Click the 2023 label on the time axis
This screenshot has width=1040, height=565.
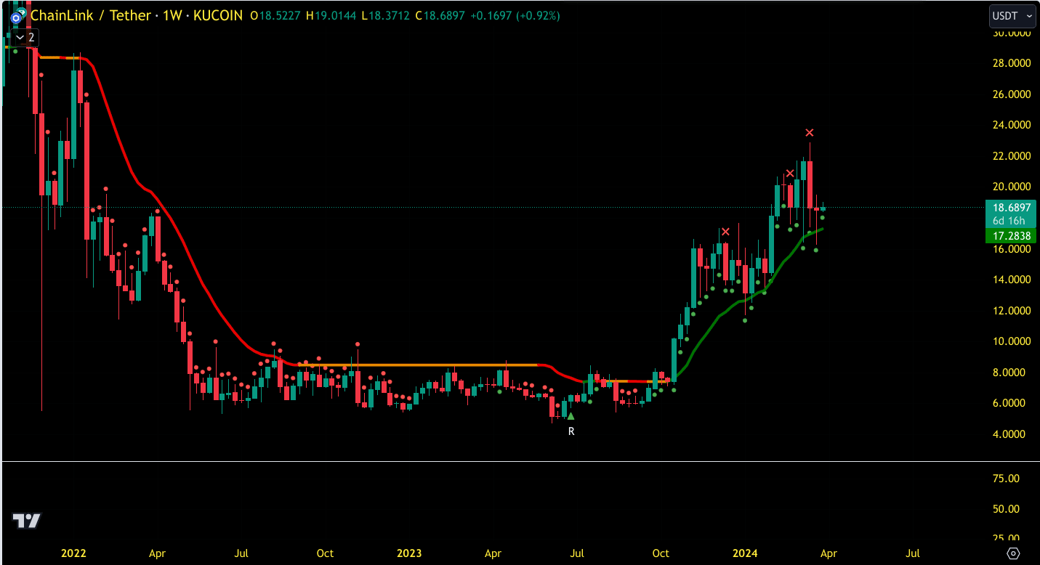(409, 553)
